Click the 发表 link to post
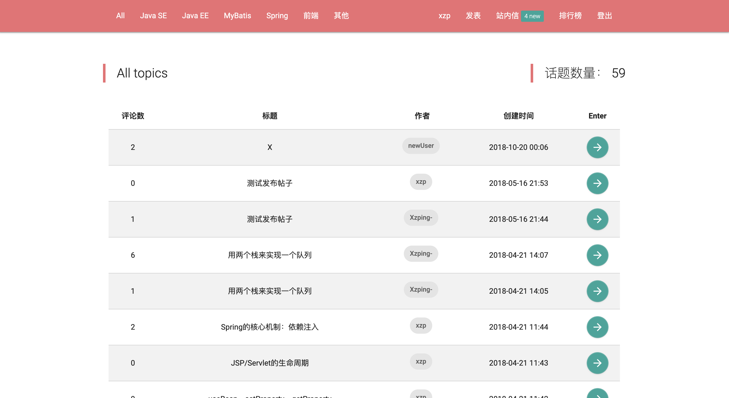 [x=473, y=15]
